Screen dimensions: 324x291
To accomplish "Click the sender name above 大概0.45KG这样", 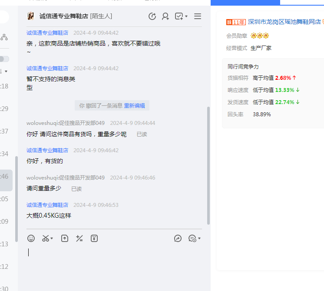I will [47, 205].
